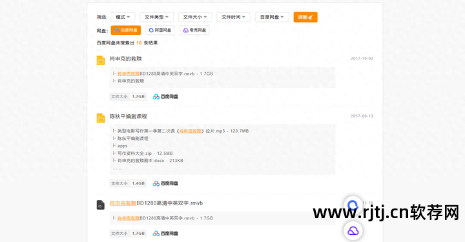The width and height of the screenshot is (465, 242).
Task: Click the date 2017-09-13
Action: click(x=362, y=116)
